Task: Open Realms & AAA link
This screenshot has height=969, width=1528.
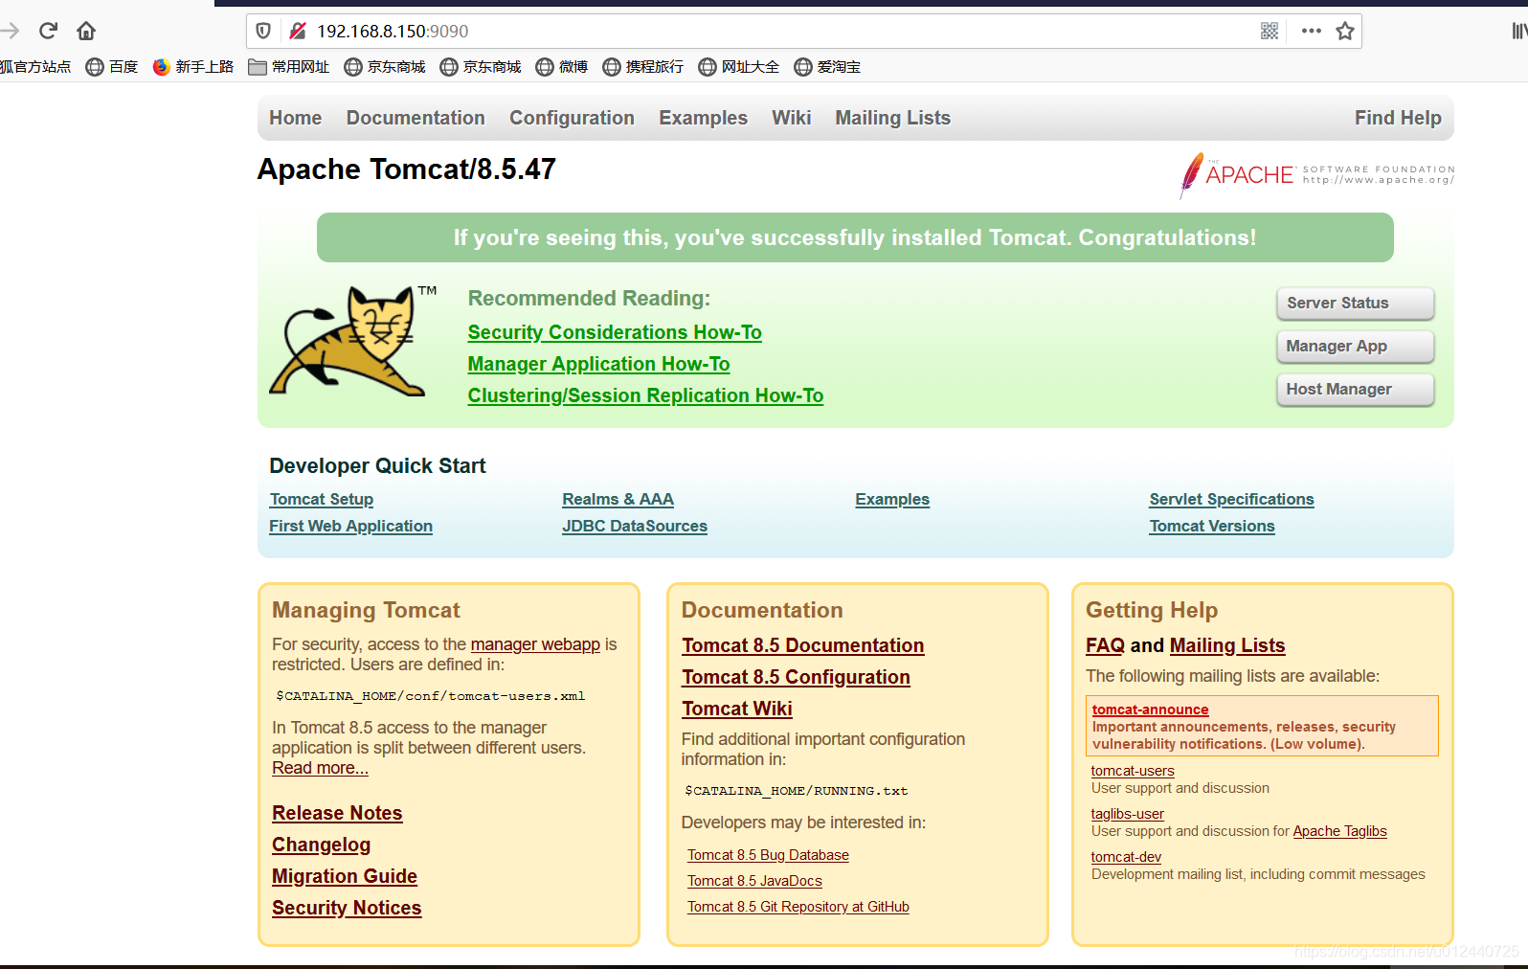Action: pos(618,499)
